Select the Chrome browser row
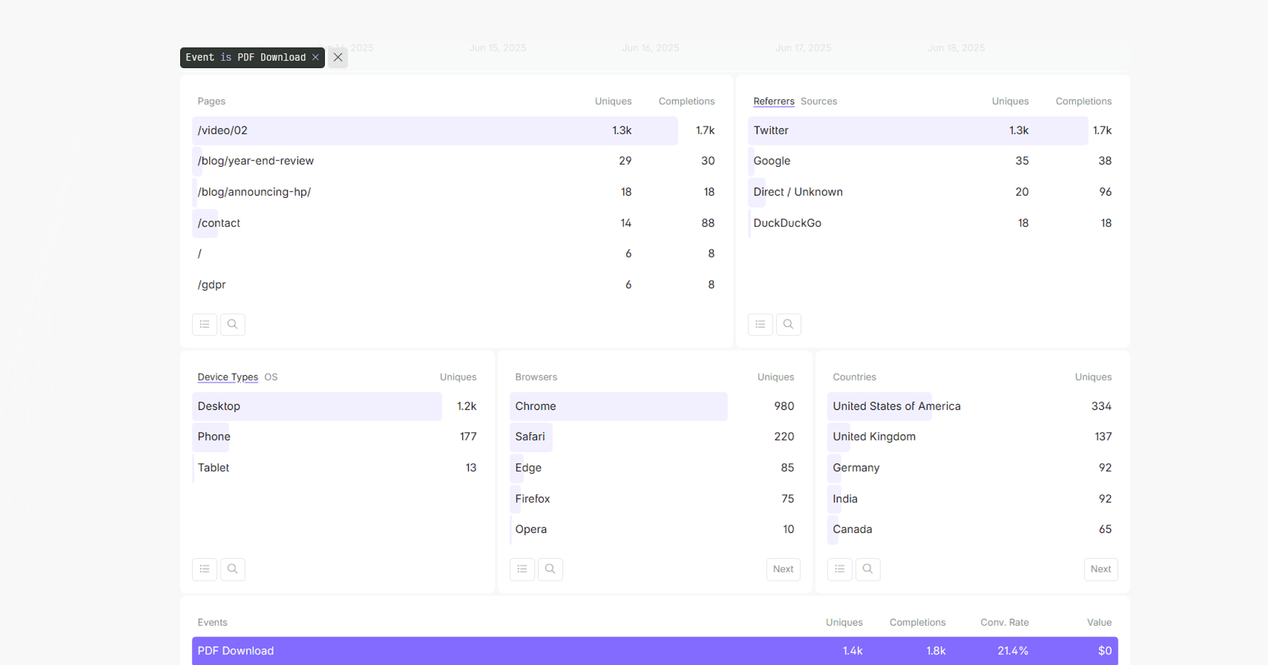Screen dimensions: 1268x665 [618, 406]
